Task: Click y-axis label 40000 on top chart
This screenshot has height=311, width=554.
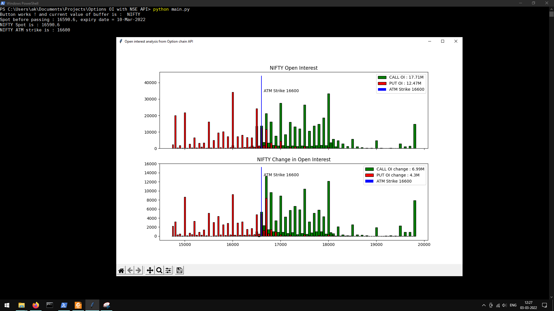Action: (x=150, y=83)
